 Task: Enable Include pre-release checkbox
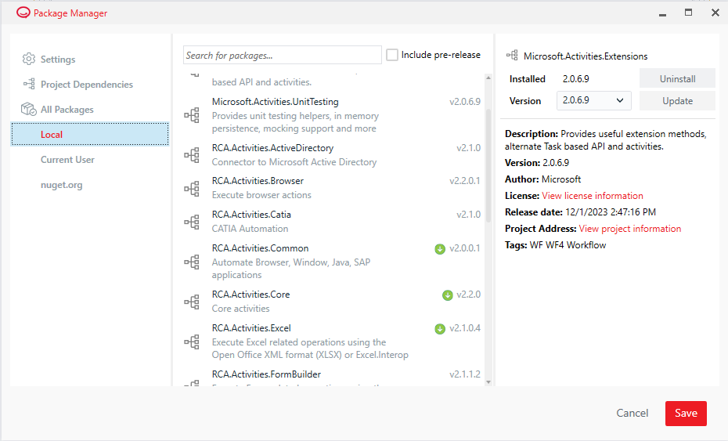pyautogui.click(x=392, y=55)
